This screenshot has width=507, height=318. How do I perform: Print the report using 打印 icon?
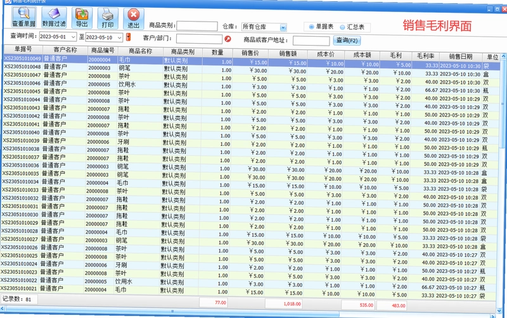click(x=108, y=19)
